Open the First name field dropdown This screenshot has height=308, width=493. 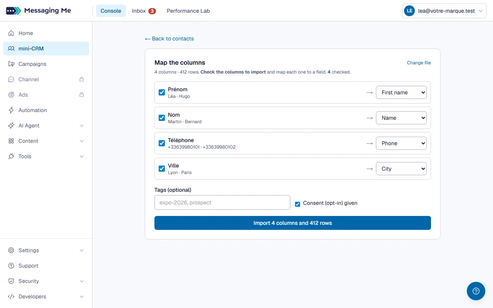pyautogui.click(x=401, y=92)
